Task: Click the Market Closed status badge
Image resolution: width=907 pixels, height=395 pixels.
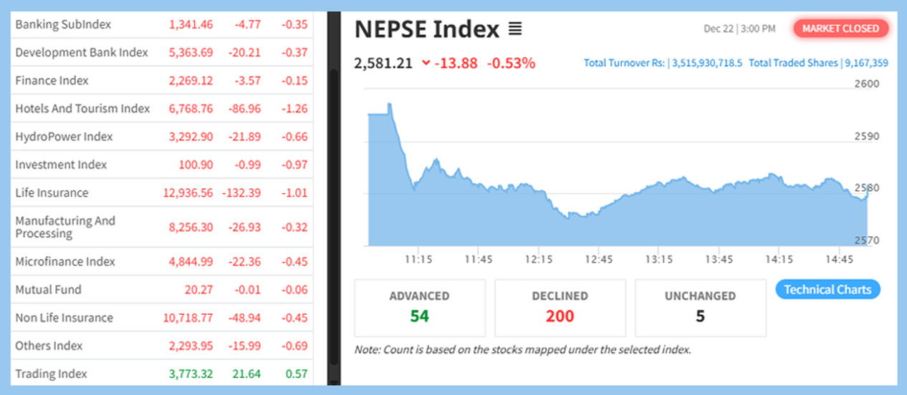Action: tap(840, 29)
